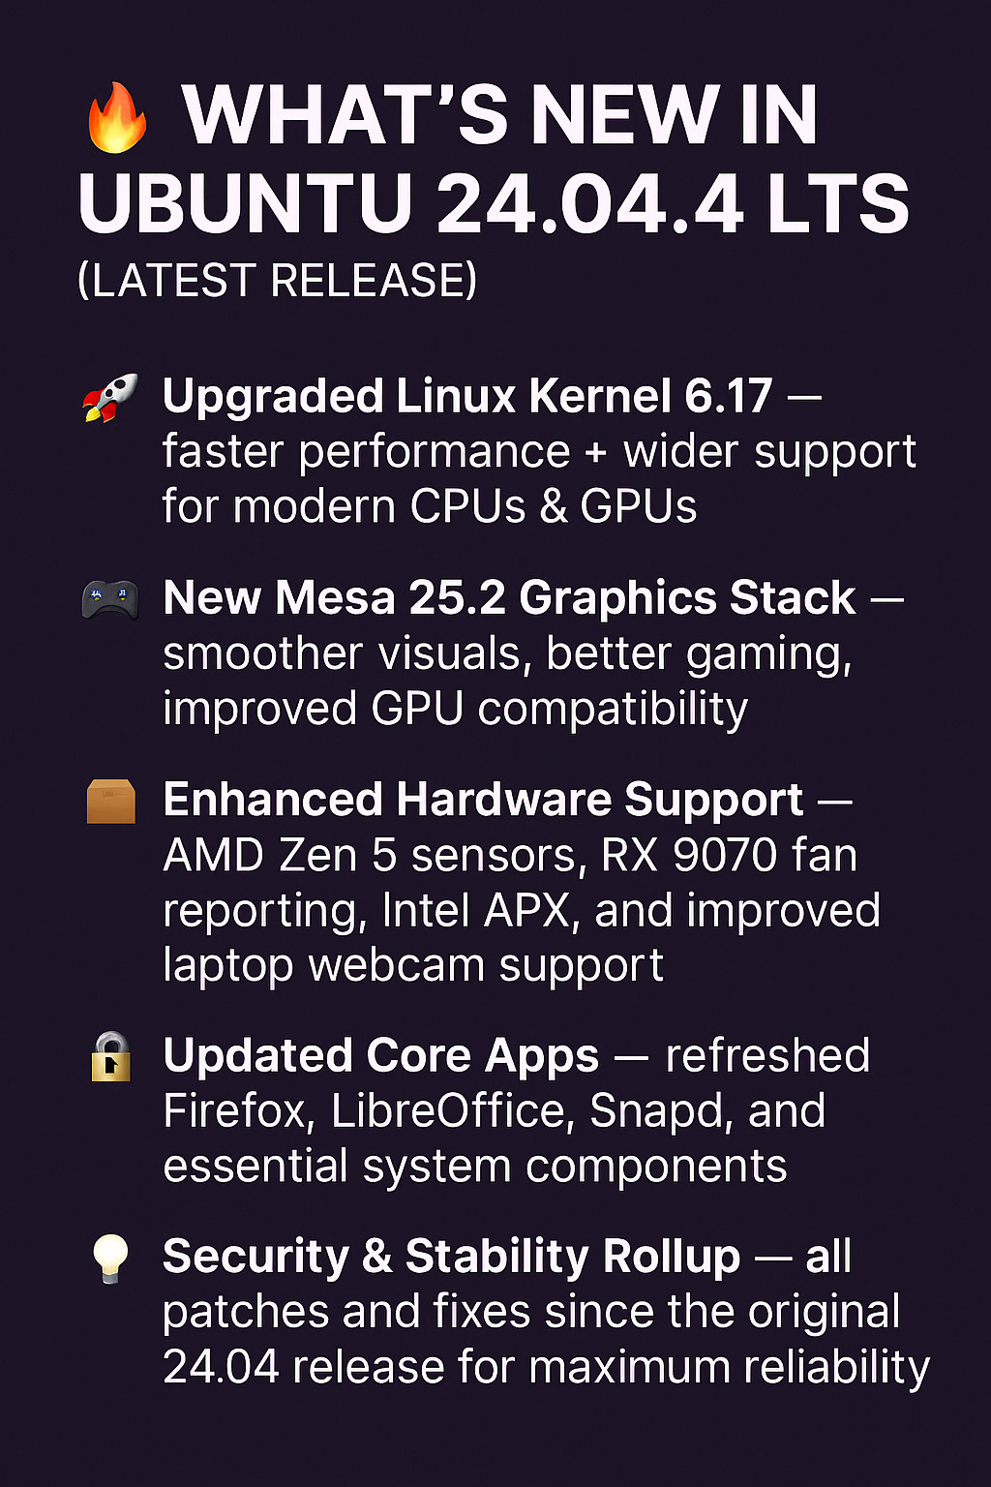Click the 'Enhanced Hardware Support' heading
The width and height of the screenshot is (991, 1487).
point(483,801)
